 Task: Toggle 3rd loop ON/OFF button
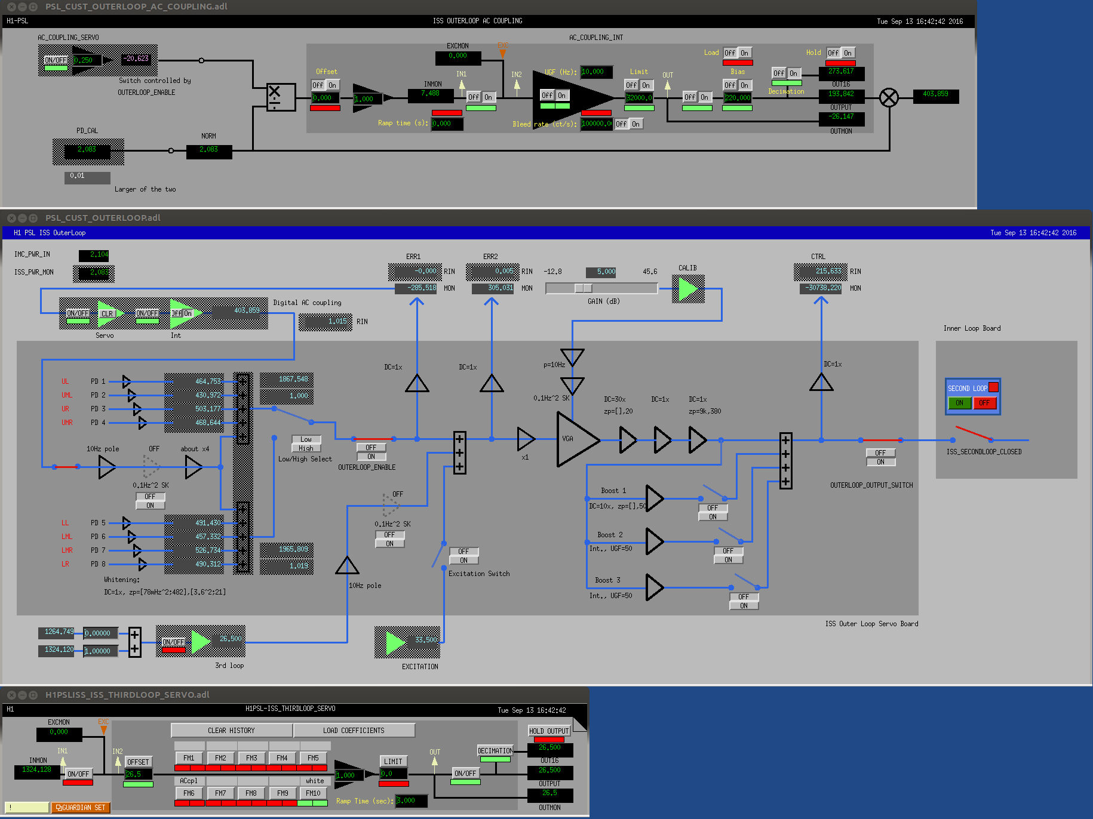tap(174, 642)
